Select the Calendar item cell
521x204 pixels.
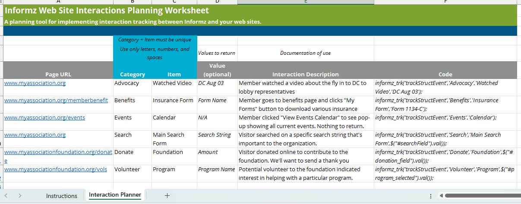(x=174, y=122)
